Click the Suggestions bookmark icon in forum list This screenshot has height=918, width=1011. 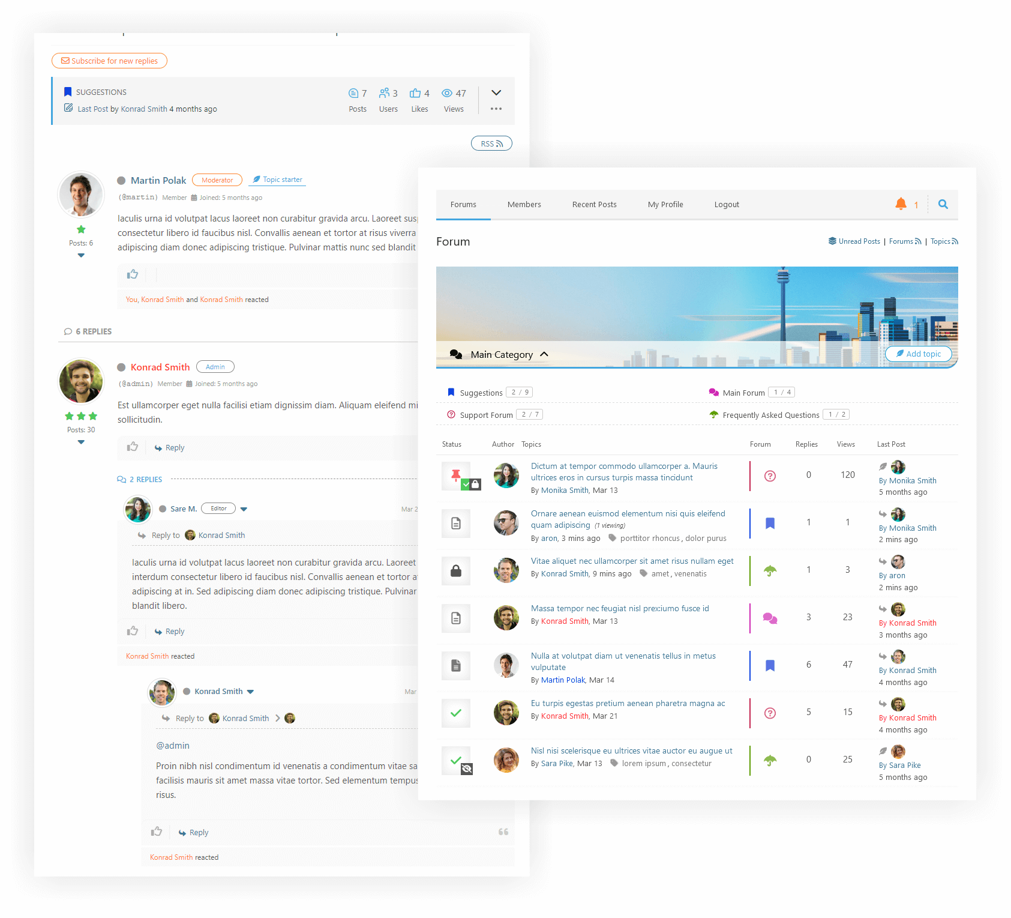click(451, 392)
